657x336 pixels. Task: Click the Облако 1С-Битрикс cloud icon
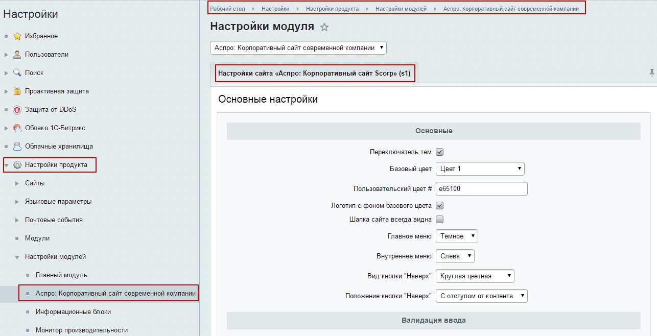tap(17, 128)
